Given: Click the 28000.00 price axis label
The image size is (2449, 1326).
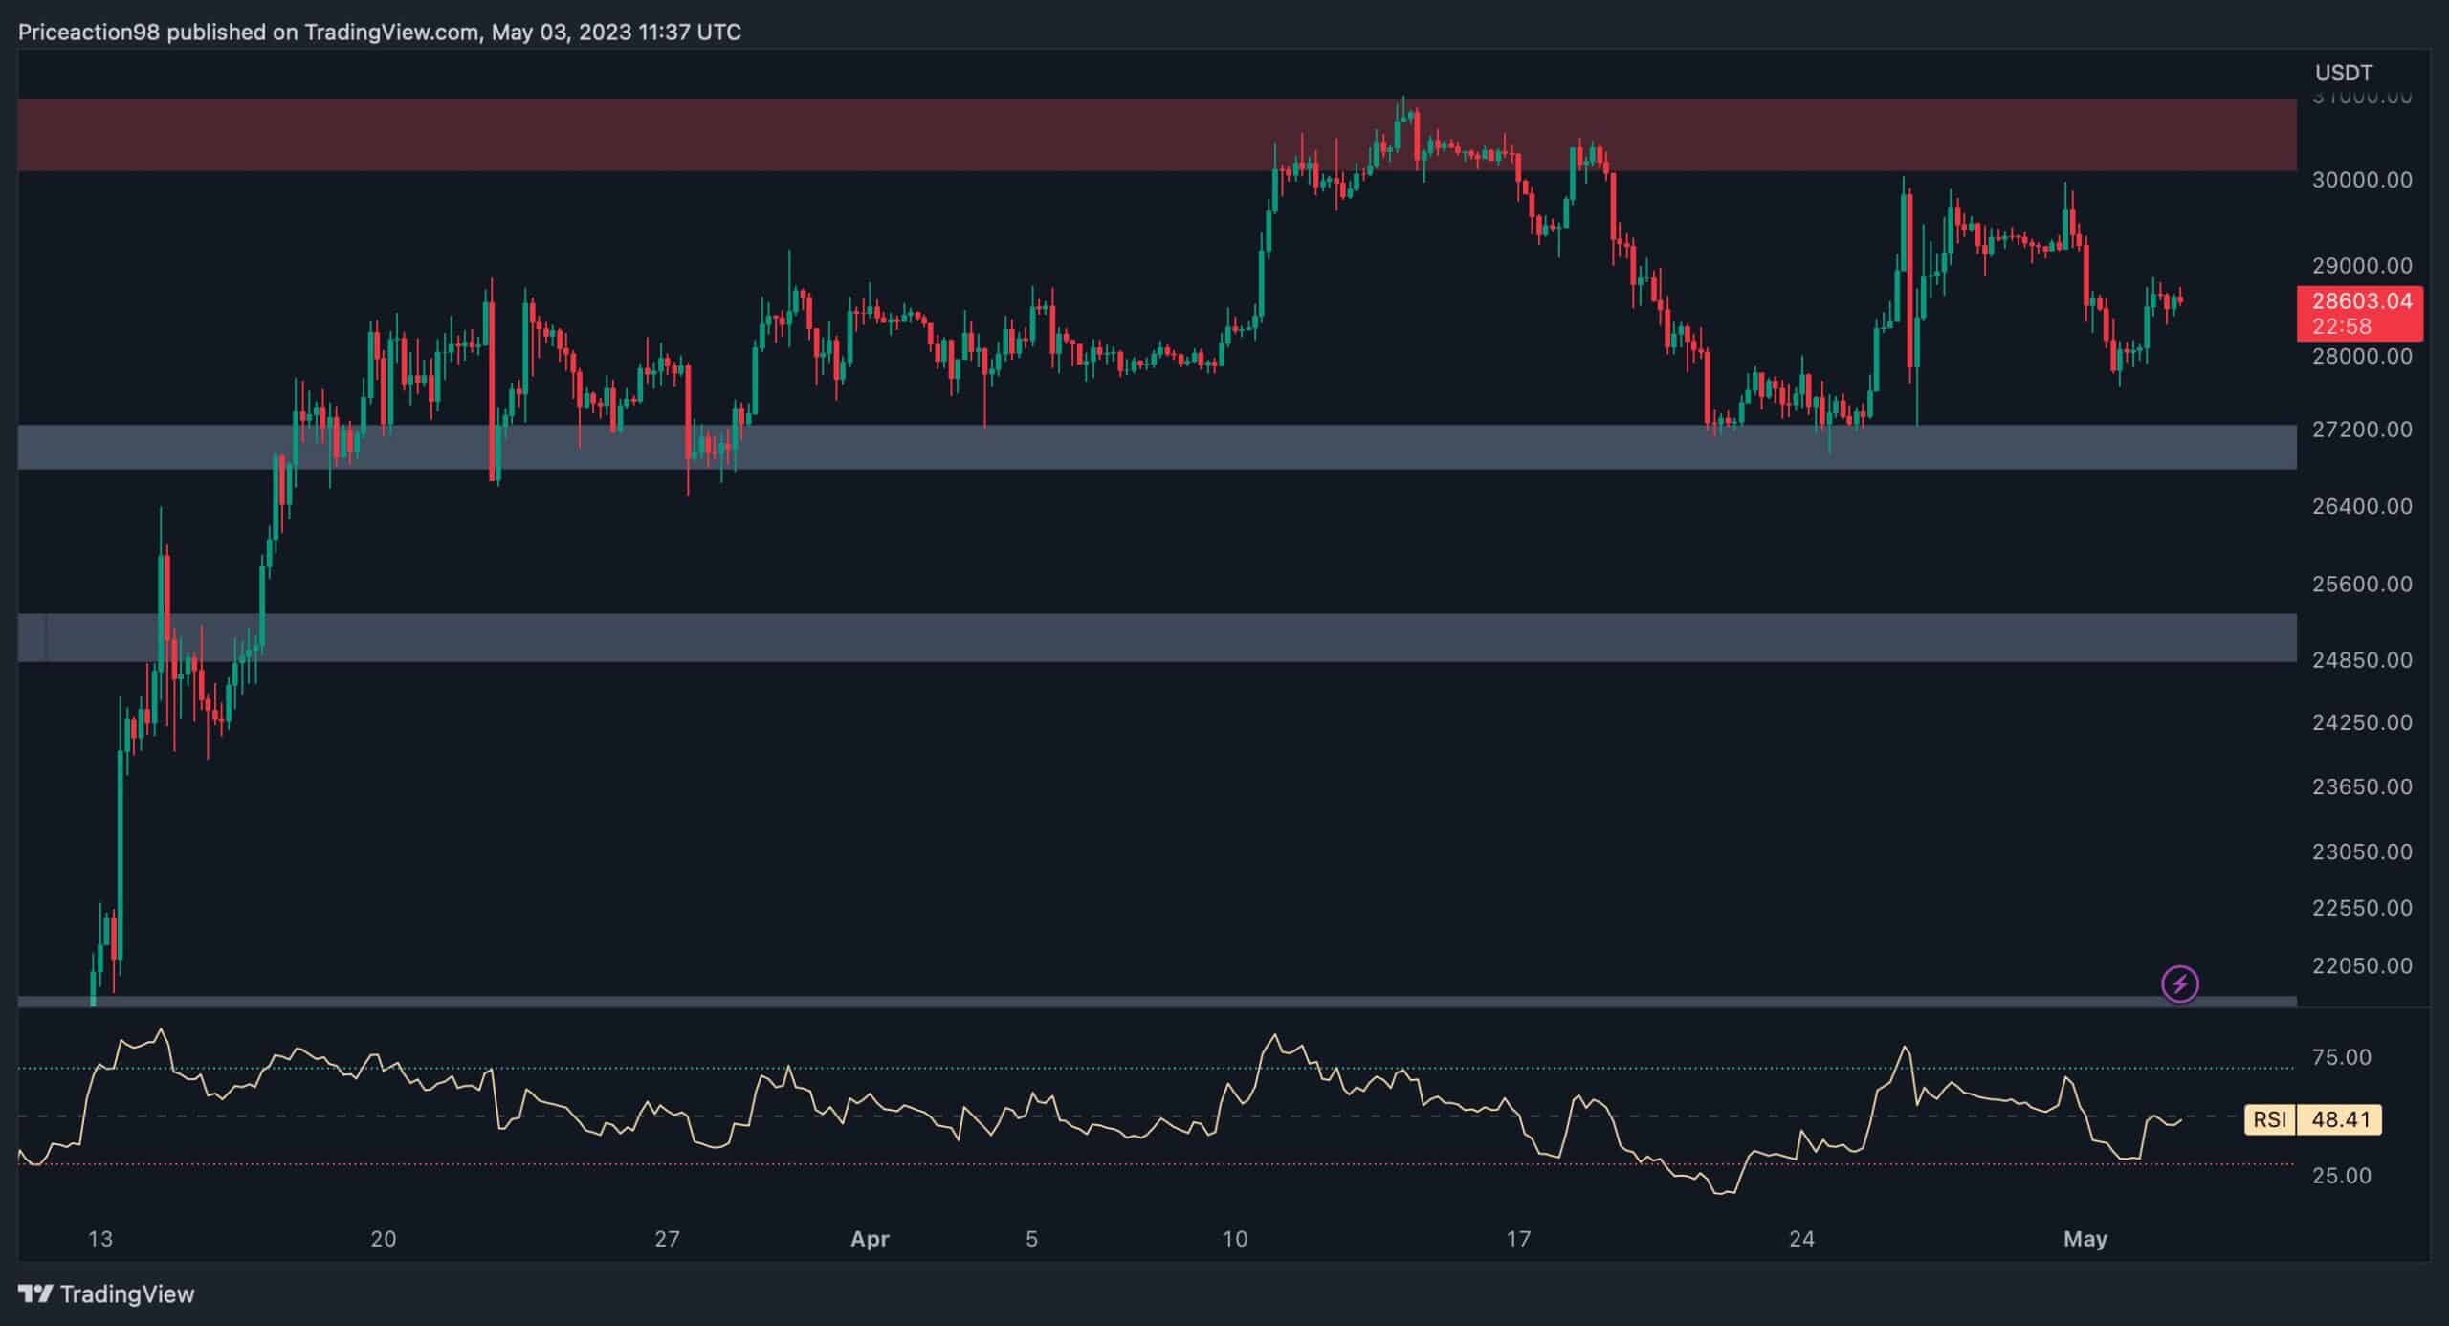Looking at the screenshot, I should 2362,356.
